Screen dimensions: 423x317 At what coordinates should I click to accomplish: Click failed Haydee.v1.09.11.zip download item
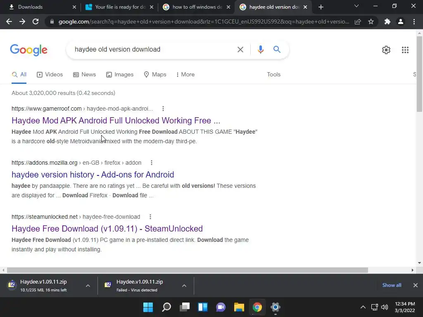pyautogui.click(x=140, y=285)
